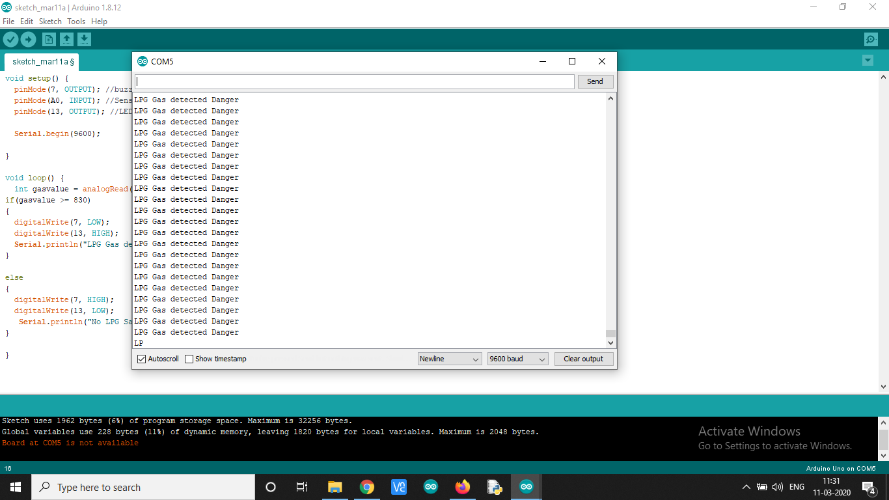Click 'Board at COM5 is not available' message
Image resolution: width=889 pixels, height=500 pixels.
click(70, 443)
